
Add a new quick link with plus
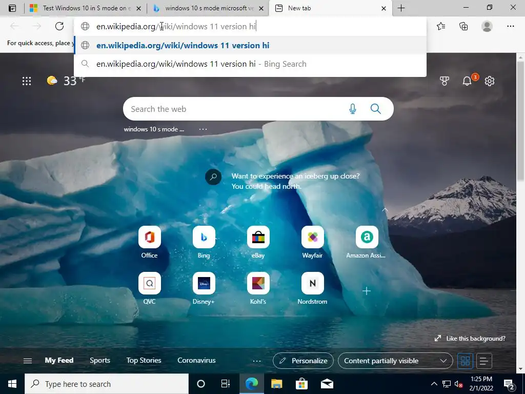coord(367,291)
